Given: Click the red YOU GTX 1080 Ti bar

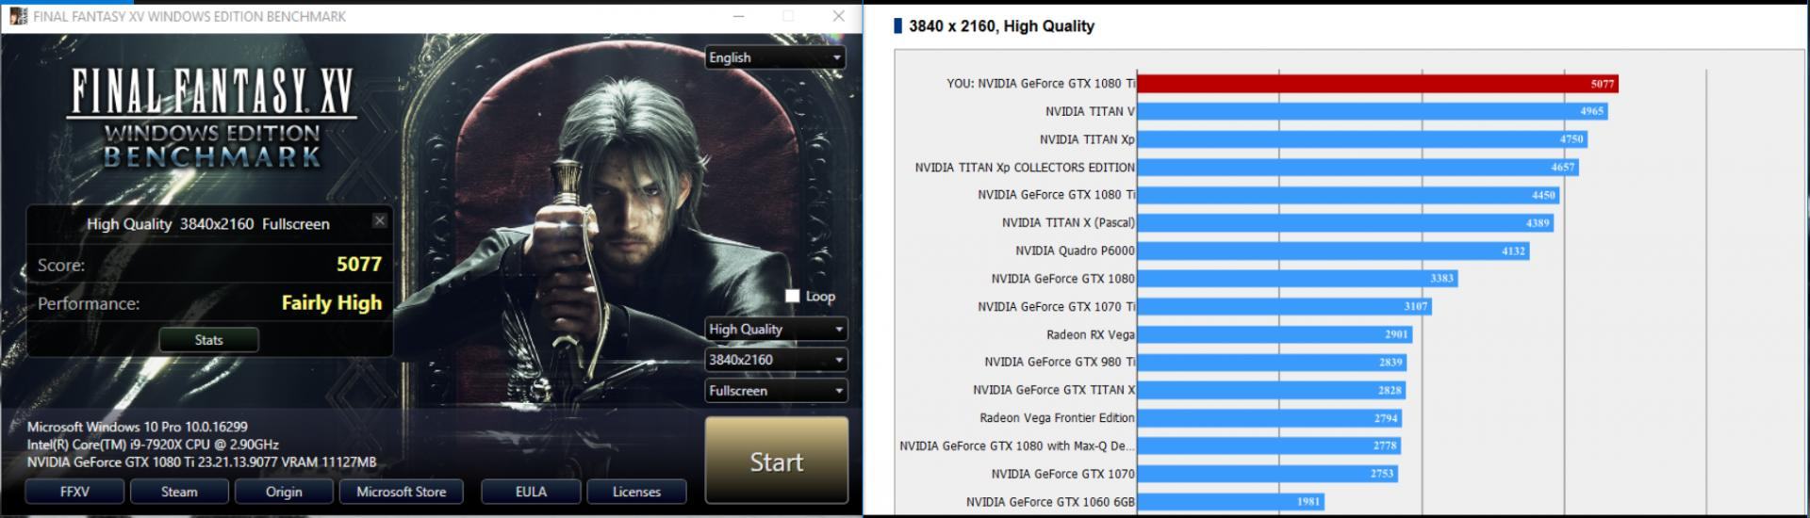Looking at the screenshot, I should [1377, 84].
